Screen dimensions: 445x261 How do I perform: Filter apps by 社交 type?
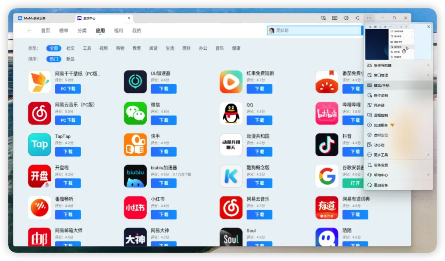click(70, 48)
